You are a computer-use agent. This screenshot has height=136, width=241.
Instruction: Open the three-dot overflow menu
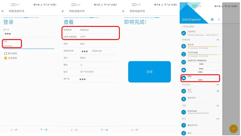219,19
